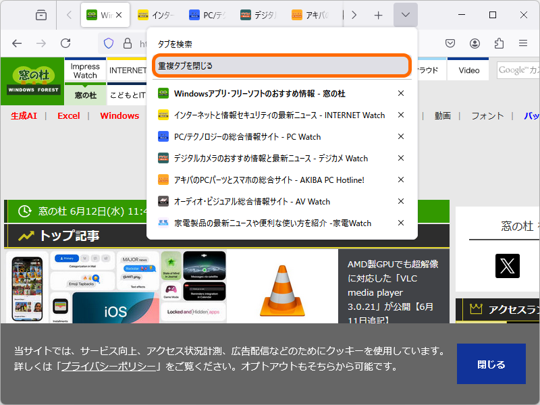Click the tracking protection shield icon
This screenshot has width=540, height=405.
[x=108, y=43]
